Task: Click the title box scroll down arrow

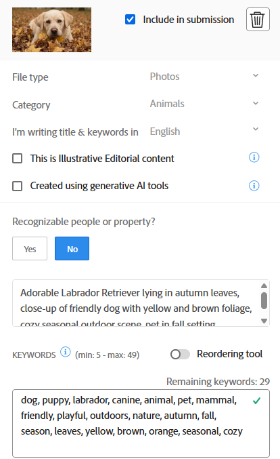Action: [264, 321]
